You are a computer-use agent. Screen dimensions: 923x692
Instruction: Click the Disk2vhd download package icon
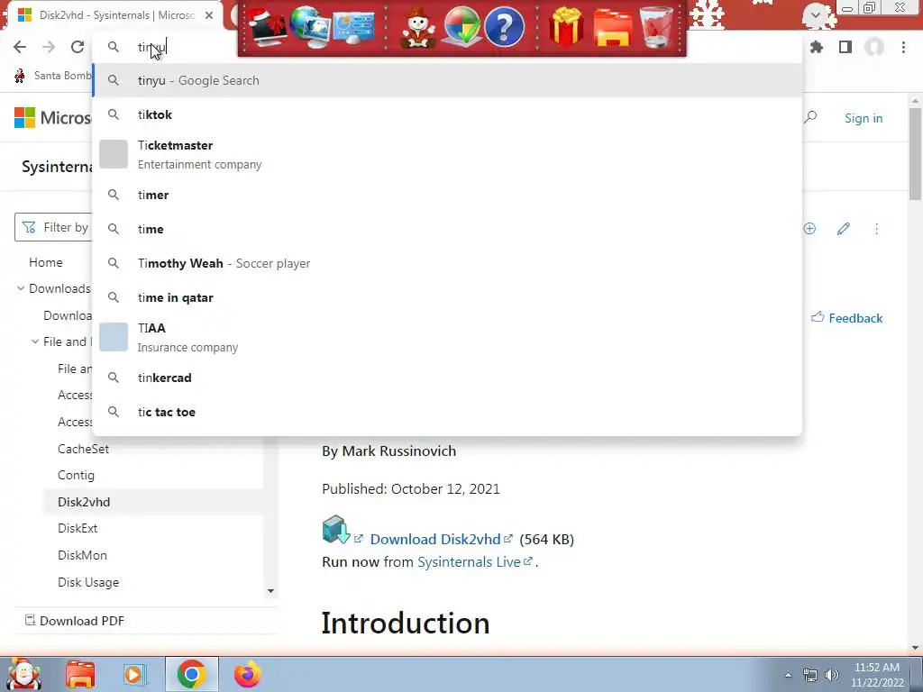(x=336, y=529)
